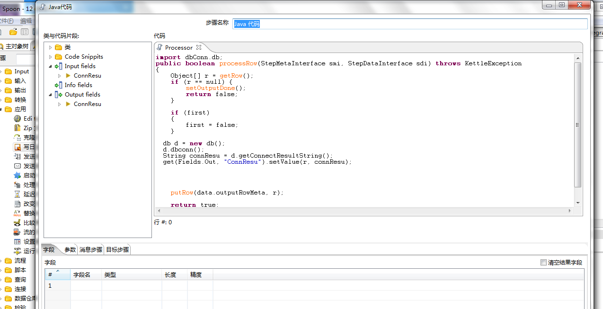Expand the Input folder in Spoon tree
Screen dimensions: 603x309
point(1,71)
